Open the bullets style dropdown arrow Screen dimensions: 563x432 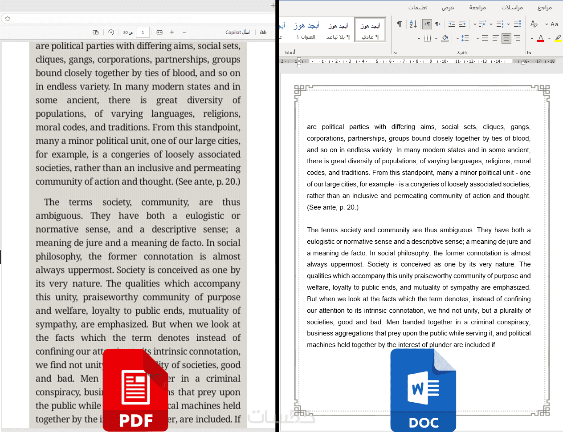[508, 24]
